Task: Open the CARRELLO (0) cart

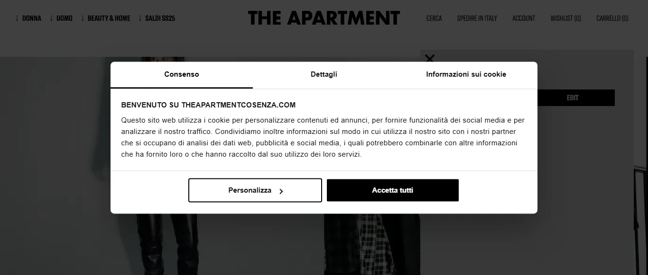Action: click(x=612, y=18)
